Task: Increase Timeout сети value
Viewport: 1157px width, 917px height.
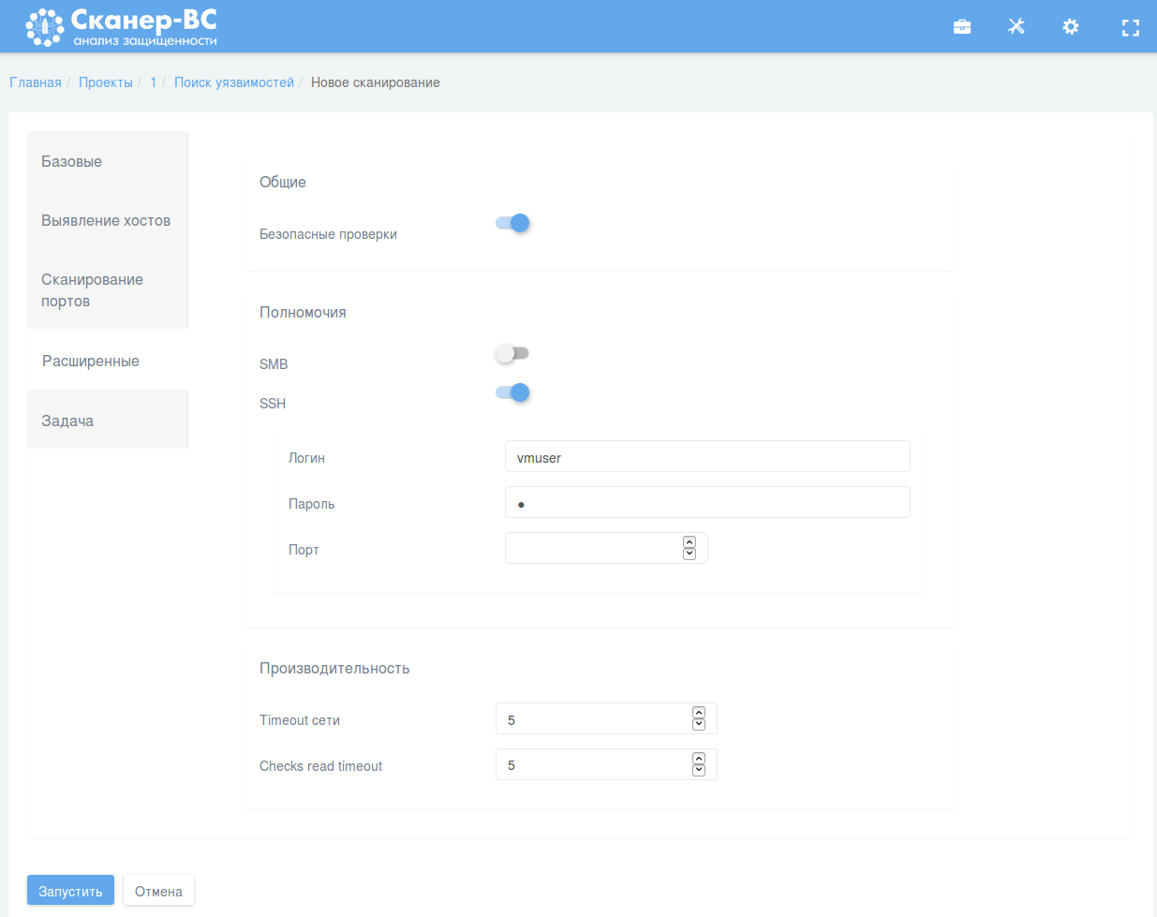Action: 699,713
